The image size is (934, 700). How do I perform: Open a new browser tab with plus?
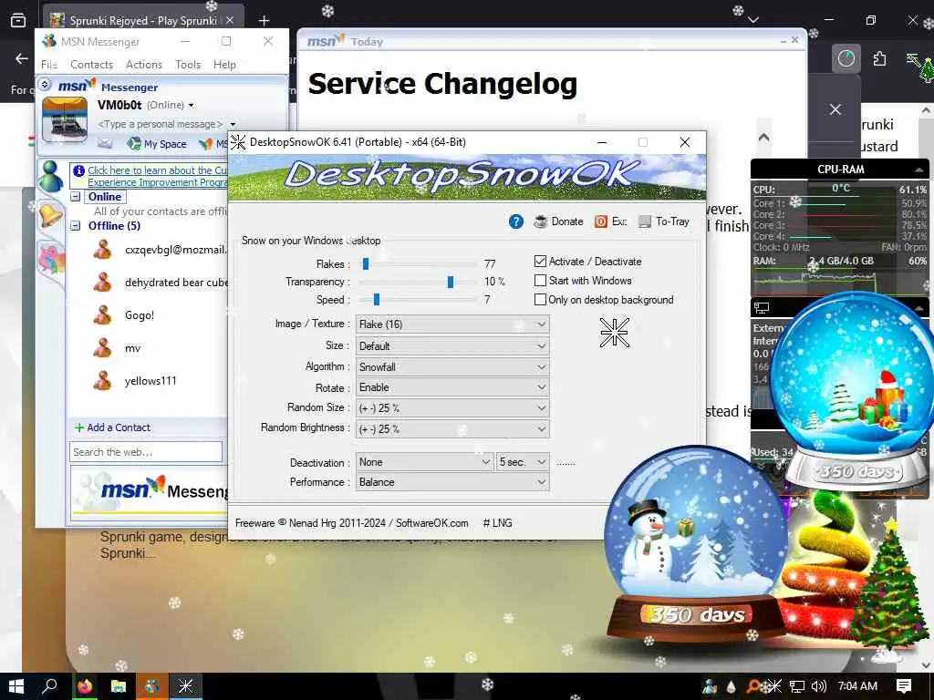click(264, 21)
